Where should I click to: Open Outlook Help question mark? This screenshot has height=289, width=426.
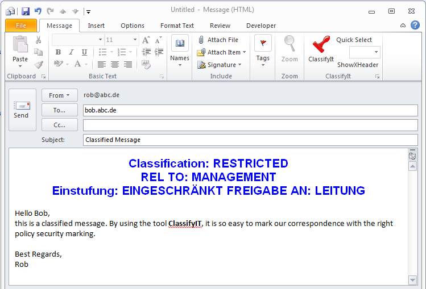[415, 25]
